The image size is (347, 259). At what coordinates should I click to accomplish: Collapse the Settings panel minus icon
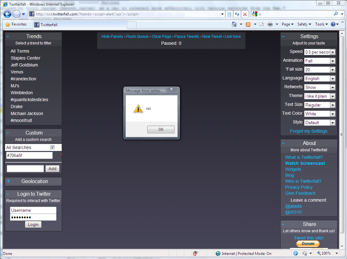pyautogui.click(x=283, y=36)
